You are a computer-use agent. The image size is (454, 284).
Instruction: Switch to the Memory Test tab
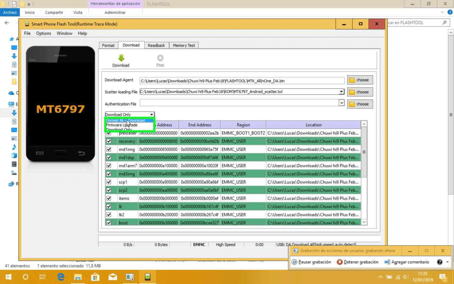(x=184, y=45)
